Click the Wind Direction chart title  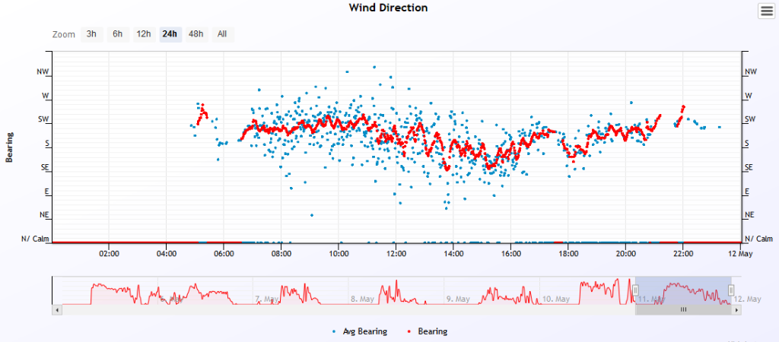388,8
